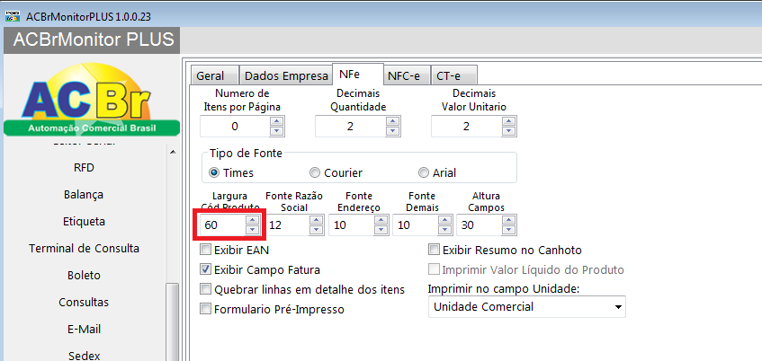The image size is (762, 361).
Task: Increase Decimais Valor Unitario spinner
Action: 509,121
